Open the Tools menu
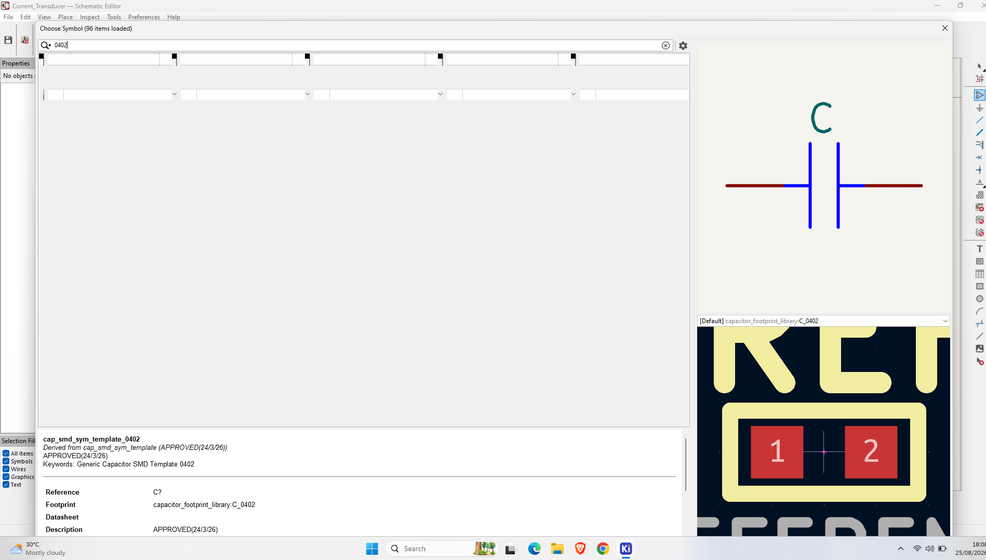 point(114,17)
